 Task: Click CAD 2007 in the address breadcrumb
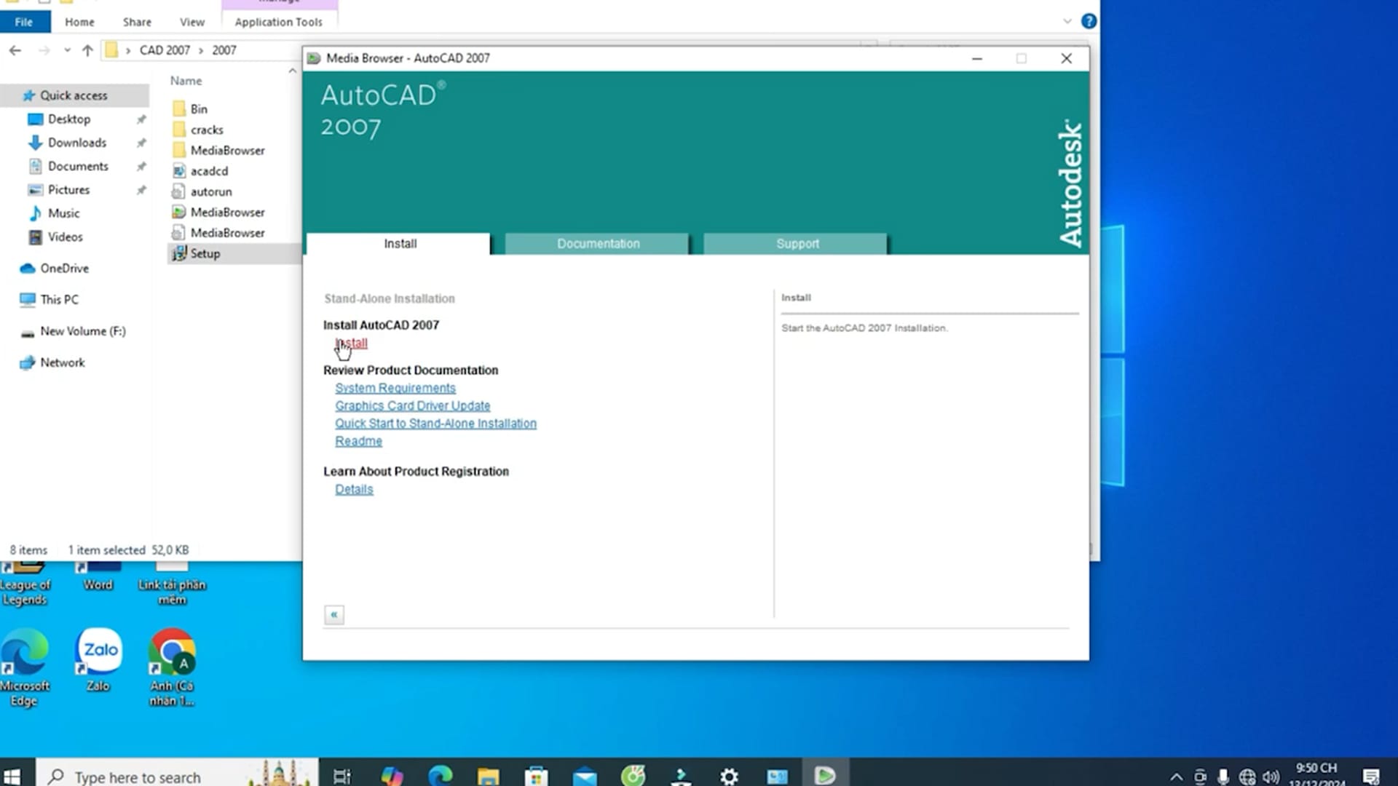click(165, 50)
